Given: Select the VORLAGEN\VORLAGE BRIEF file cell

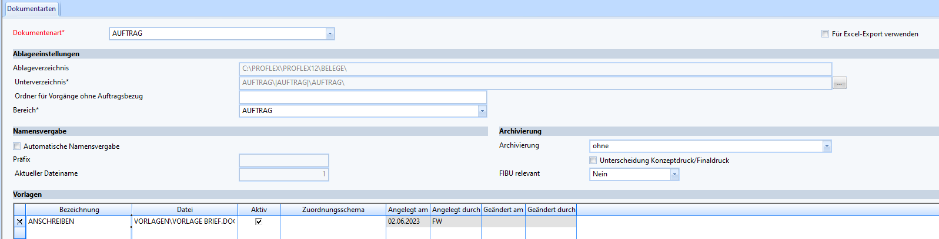Looking at the screenshot, I should (184, 221).
